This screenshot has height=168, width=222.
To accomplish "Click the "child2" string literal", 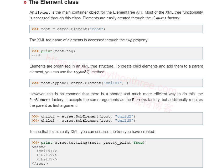I will pyautogui.click(x=124, y=116).
